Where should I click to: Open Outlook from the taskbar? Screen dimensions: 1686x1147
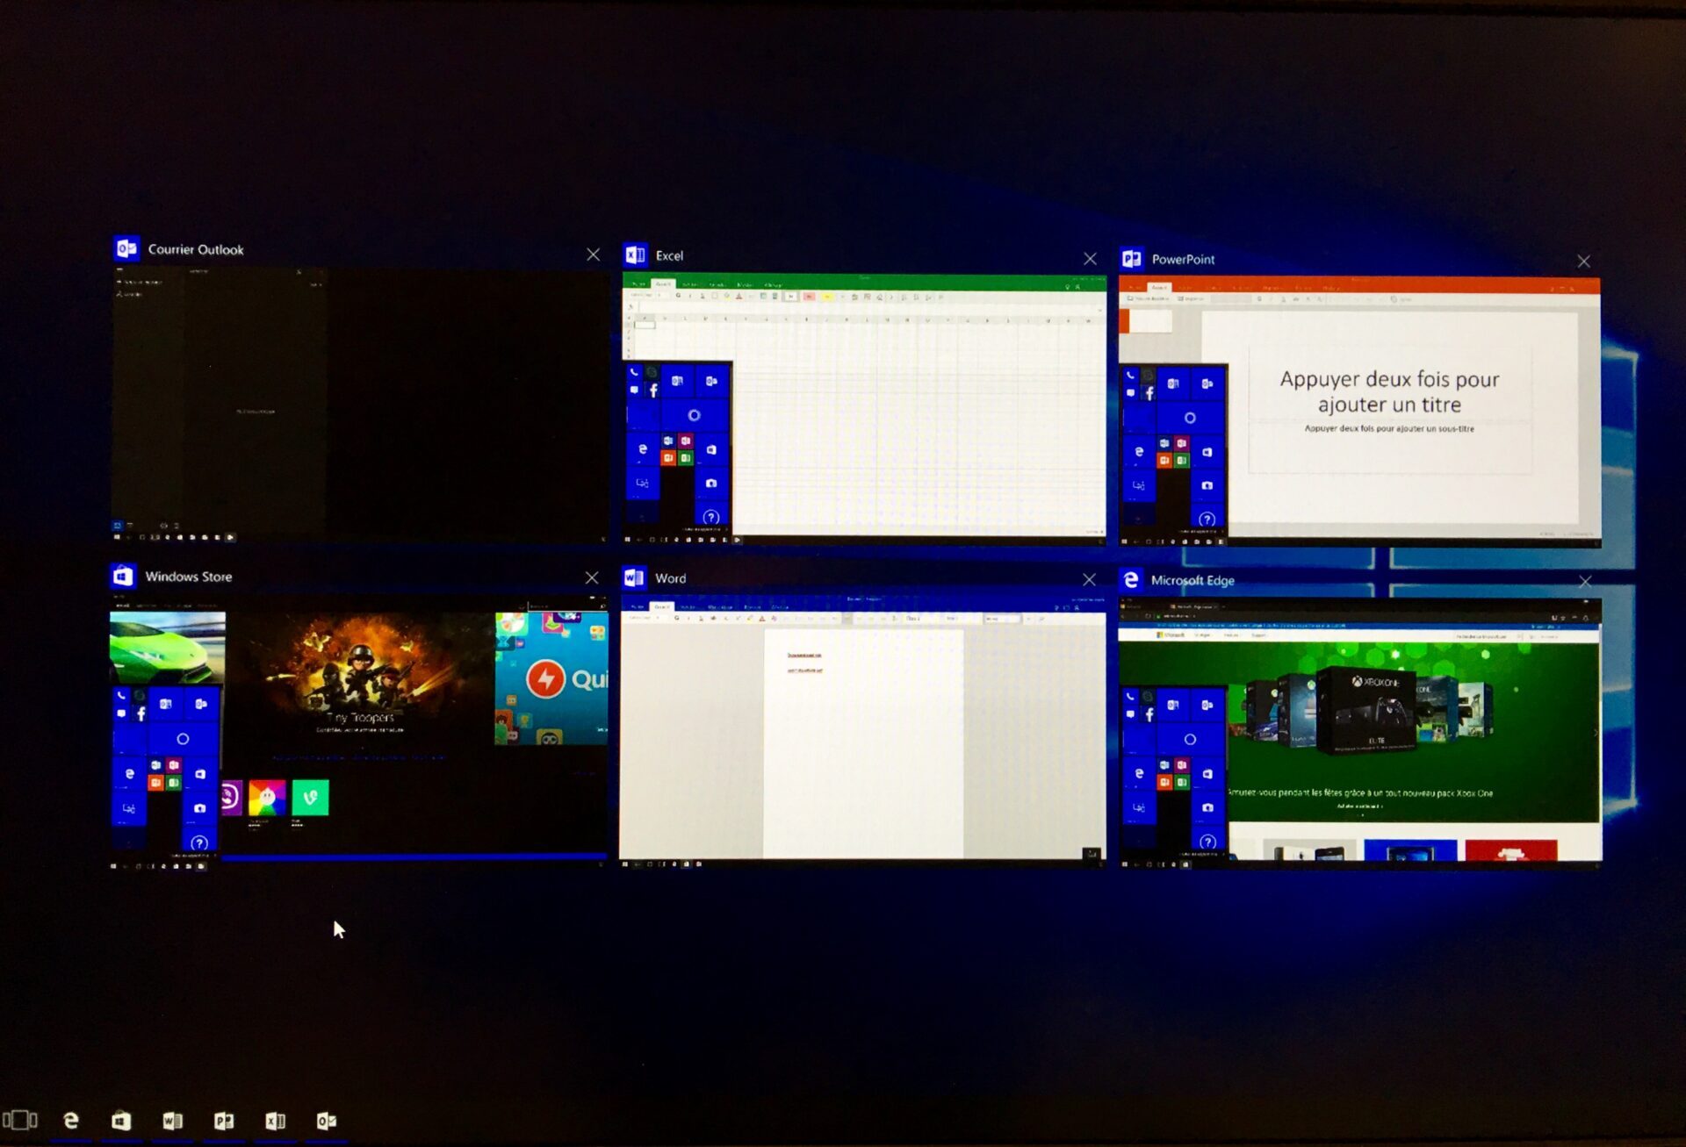pos(326,1121)
